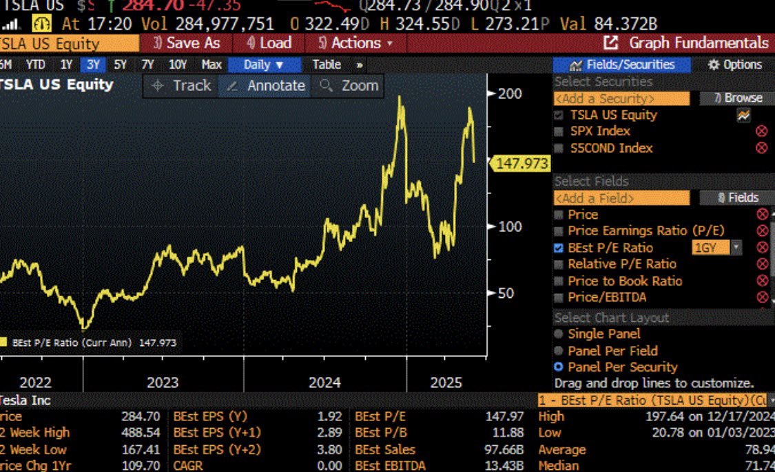Remove Price Earnings Ratio field red X

coord(762,230)
